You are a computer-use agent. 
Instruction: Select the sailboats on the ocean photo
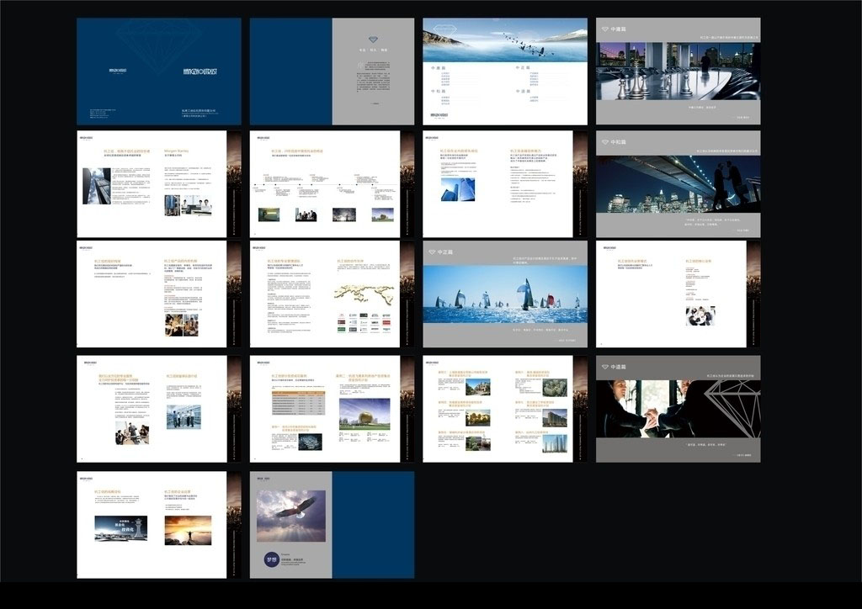pyautogui.click(x=505, y=294)
